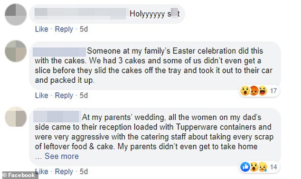The height and width of the screenshot is (179, 301).
Task: Reply to the parents' wedding comment
Action: (x=64, y=172)
